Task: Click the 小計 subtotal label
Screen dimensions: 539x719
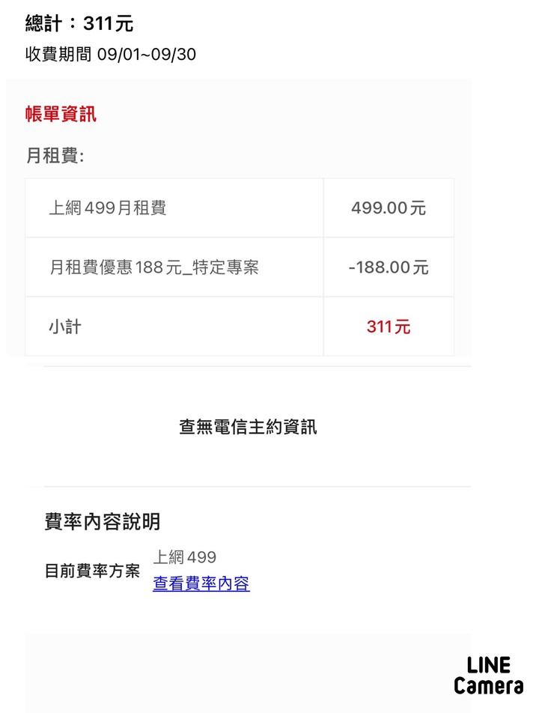Action: click(65, 327)
